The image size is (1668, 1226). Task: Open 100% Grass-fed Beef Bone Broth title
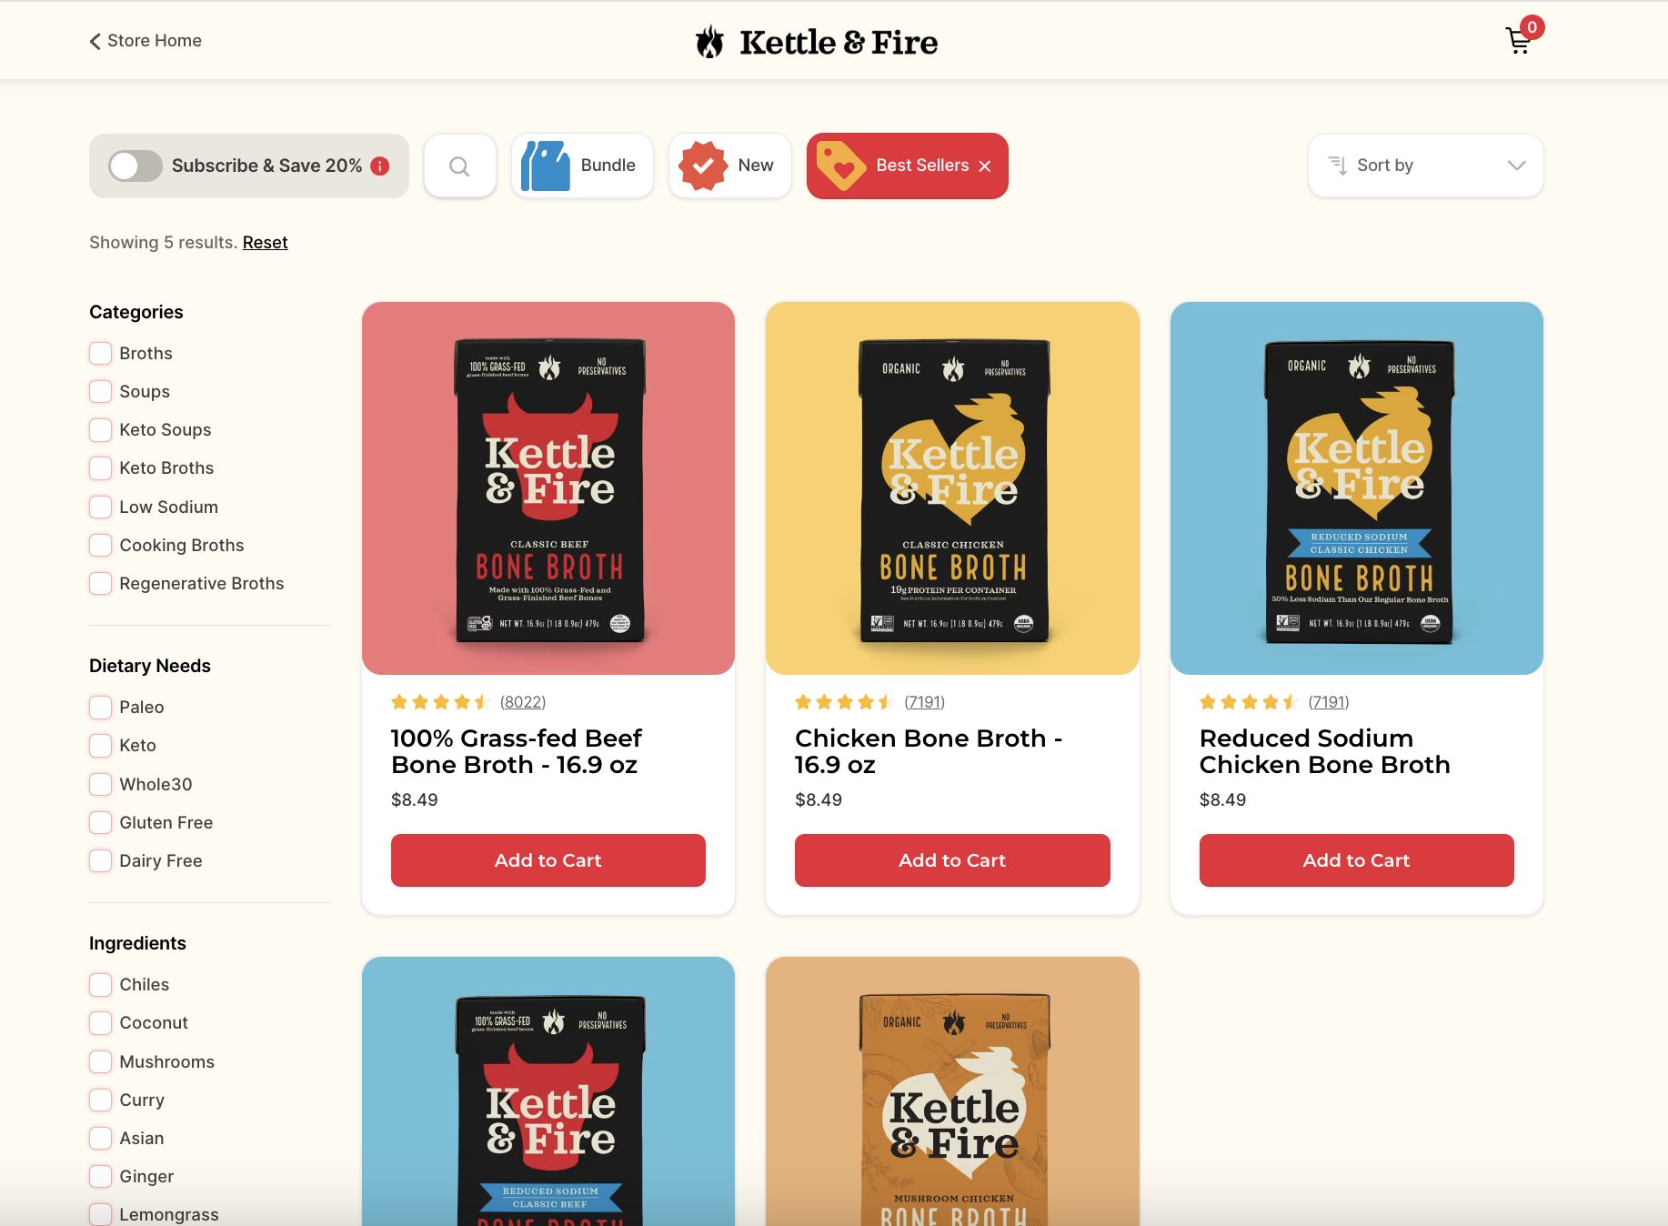517,751
